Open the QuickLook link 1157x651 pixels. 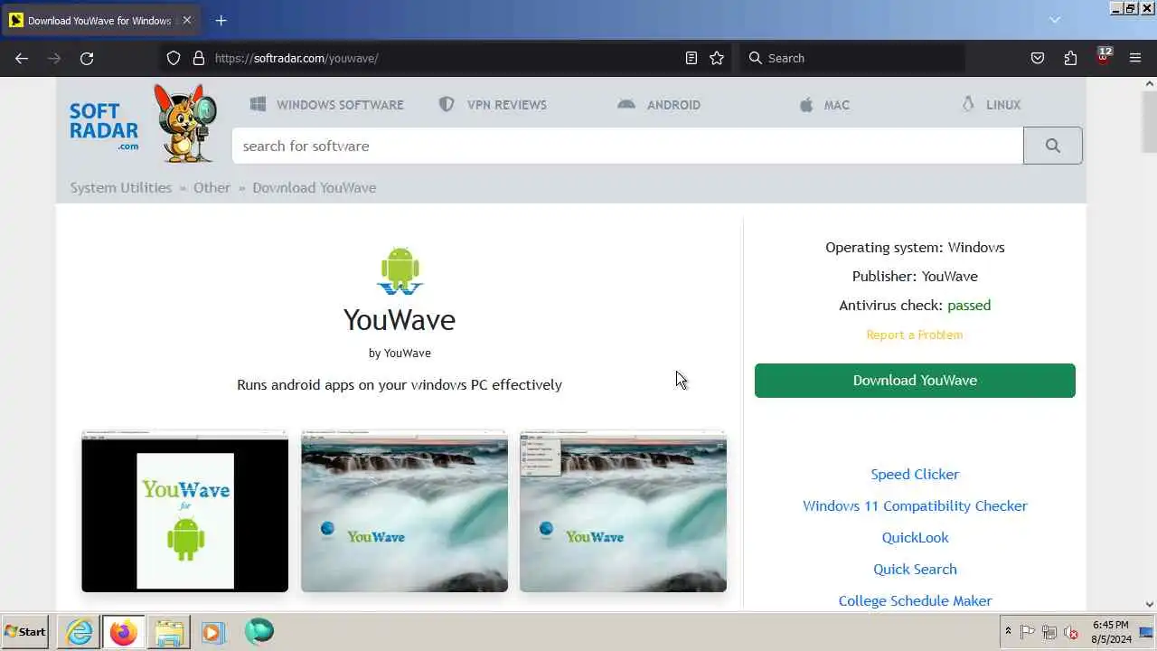915,537
